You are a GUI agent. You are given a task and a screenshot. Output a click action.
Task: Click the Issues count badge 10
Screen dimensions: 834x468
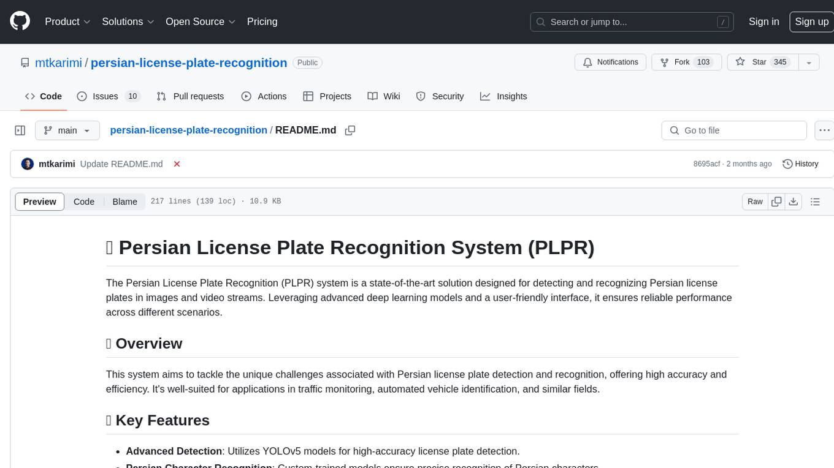pos(132,96)
